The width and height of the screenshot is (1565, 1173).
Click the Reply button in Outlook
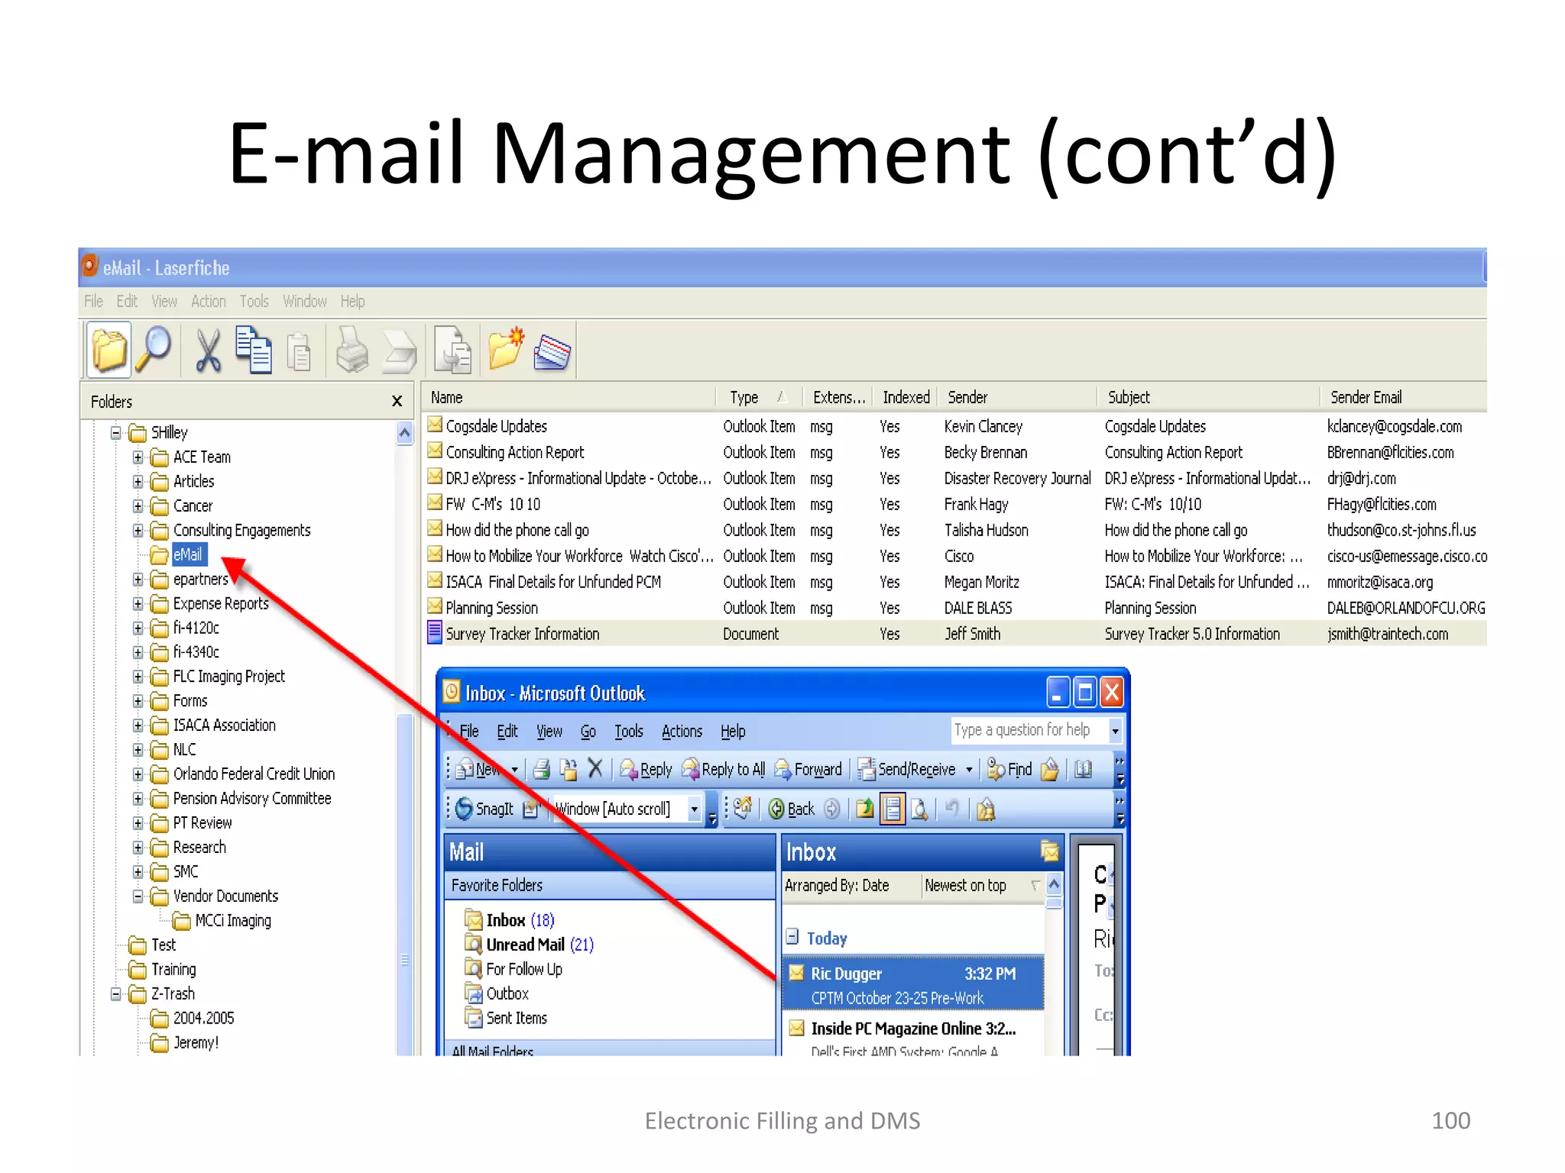click(646, 769)
